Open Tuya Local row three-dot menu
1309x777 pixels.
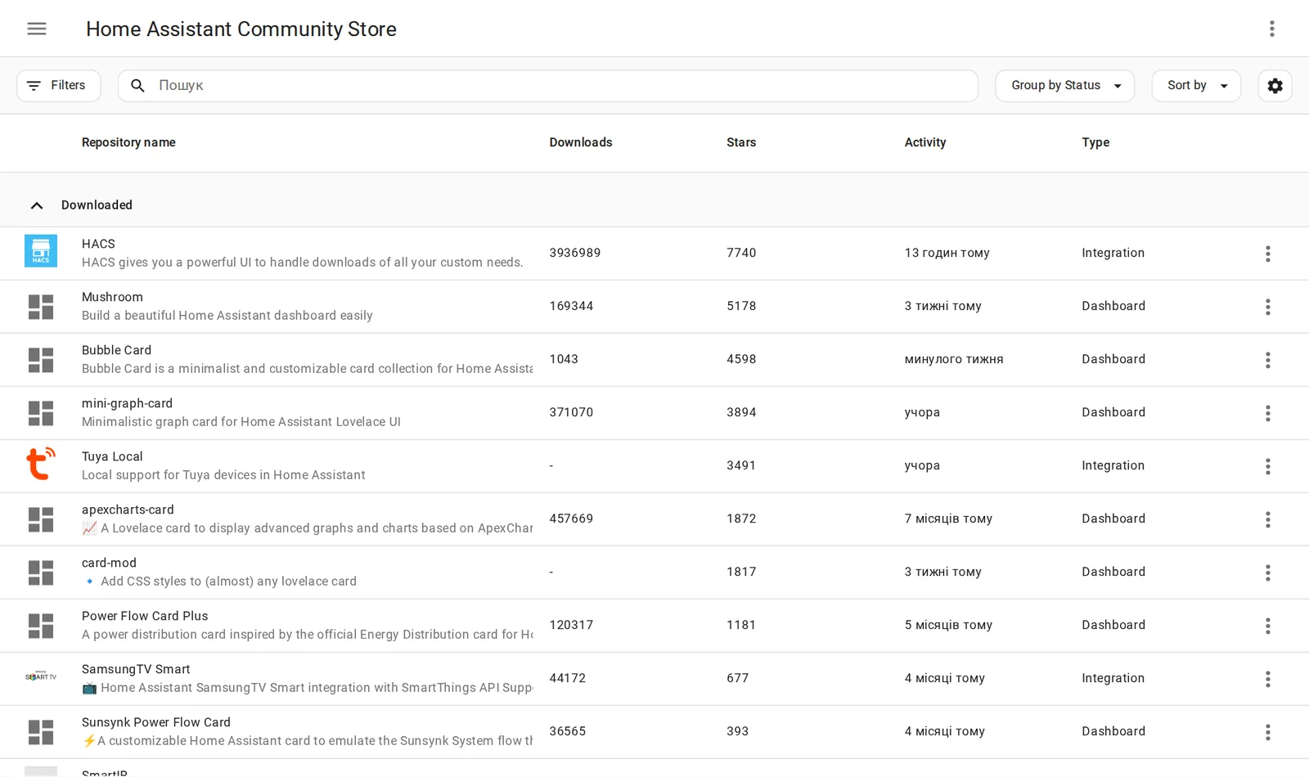click(x=1267, y=466)
